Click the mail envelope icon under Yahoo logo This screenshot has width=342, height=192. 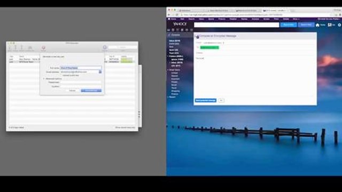click(169, 30)
